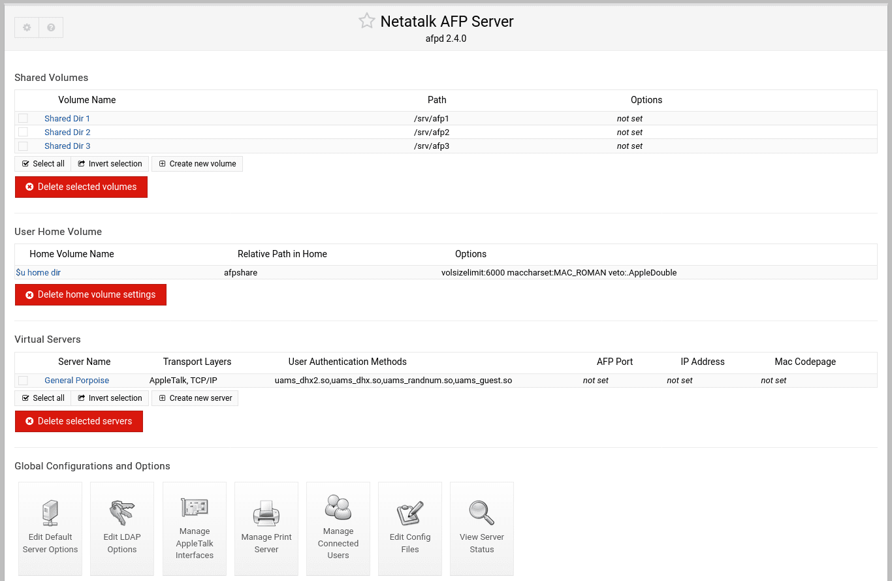Open the help question mark icon
This screenshot has width=892, height=581.
pyautogui.click(x=51, y=27)
